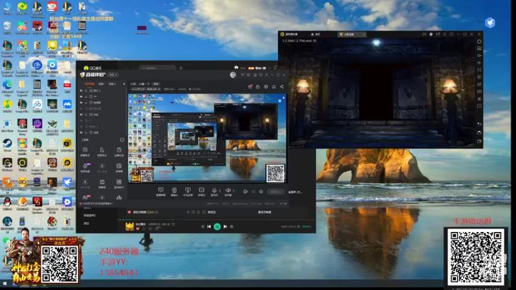Screen dimensions: 516x290
Task: Open Windows Start button
Action: point(5,284)
